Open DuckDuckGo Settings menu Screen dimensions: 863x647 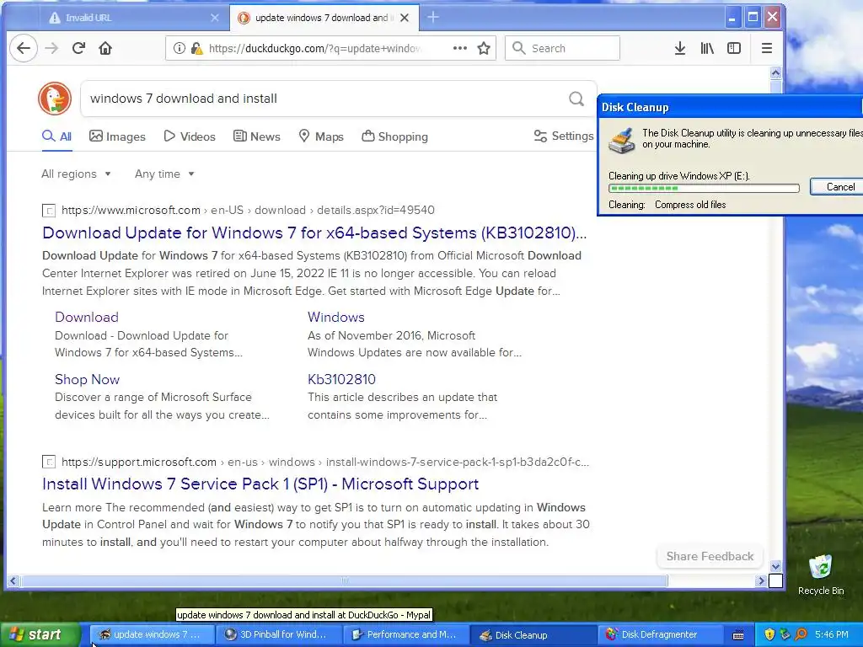(564, 136)
